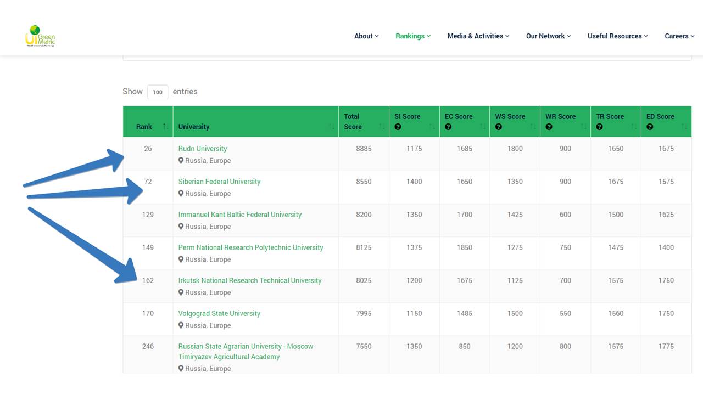703x395 pixels.
Task: Select Russian State Agrarian ED score 1775
Action: (x=666, y=346)
